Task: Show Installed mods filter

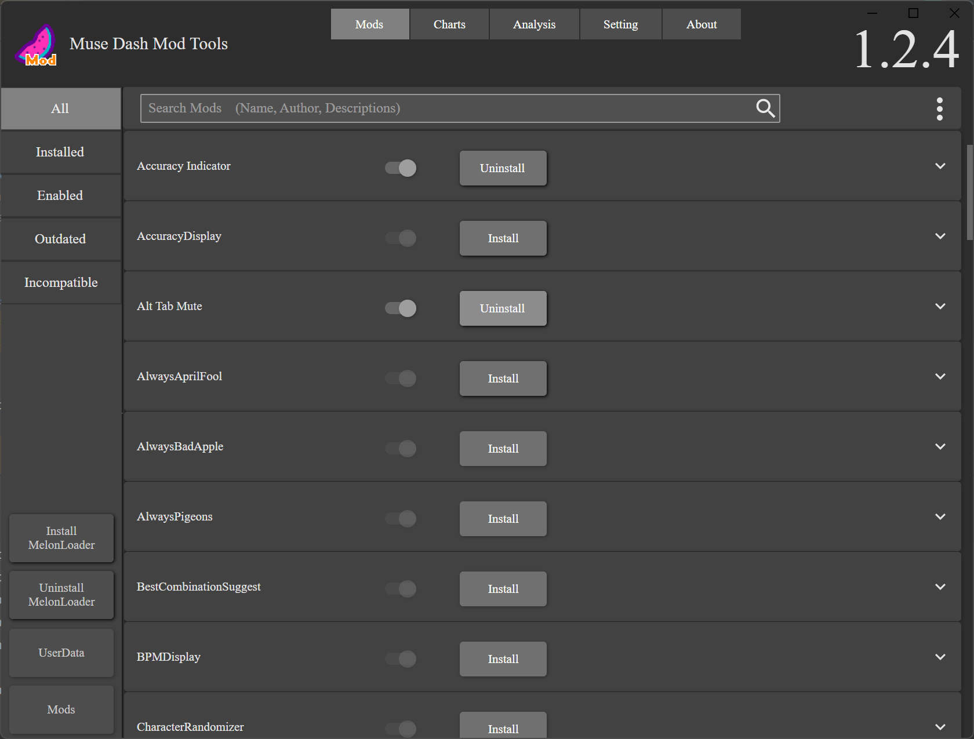Action: pos(60,152)
